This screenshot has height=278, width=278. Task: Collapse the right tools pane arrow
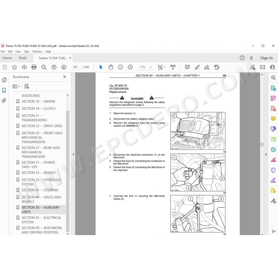tap(266, 154)
